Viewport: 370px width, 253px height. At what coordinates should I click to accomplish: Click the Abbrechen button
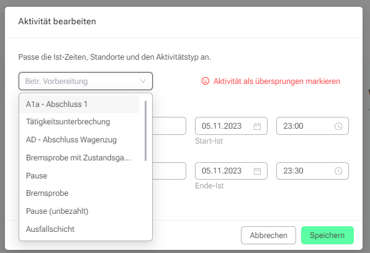tap(268, 235)
